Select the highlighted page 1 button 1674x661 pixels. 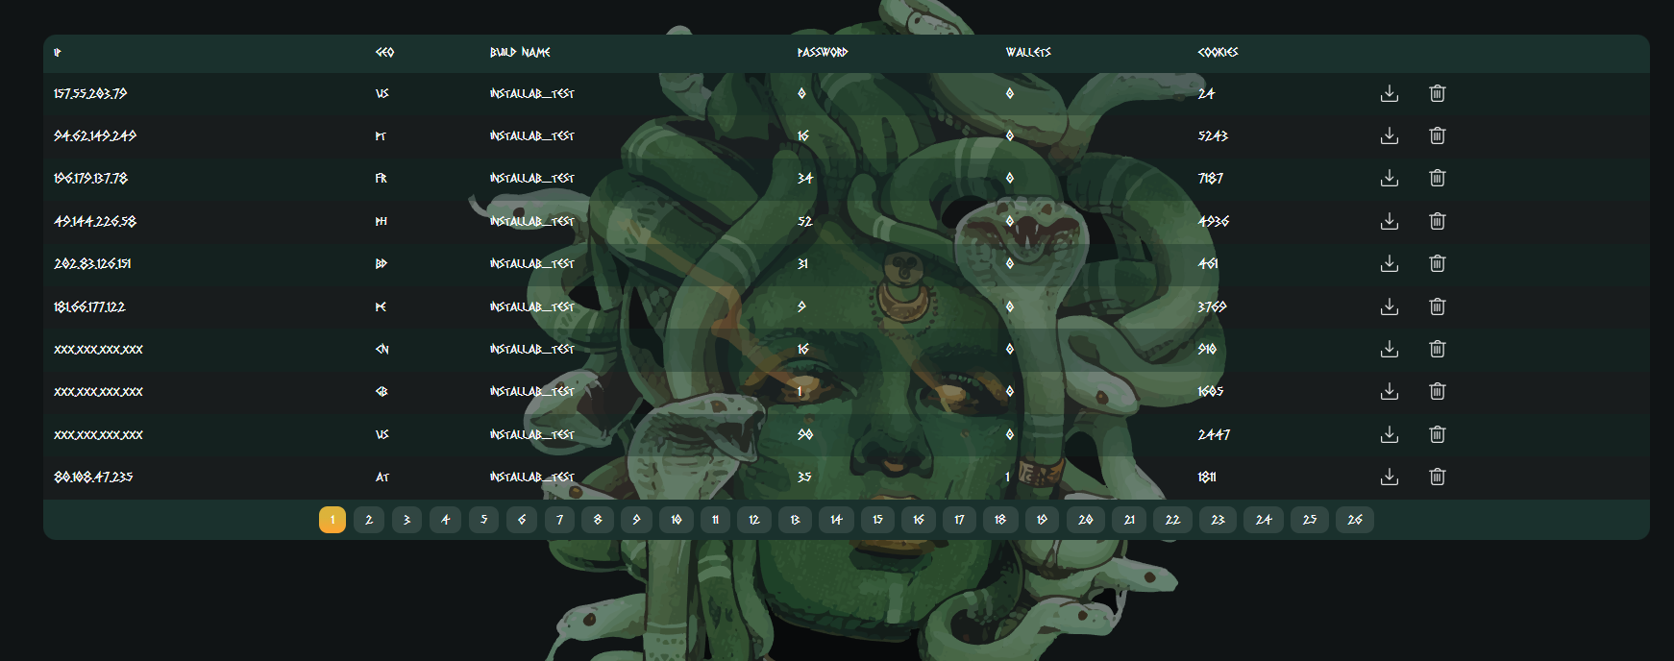click(x=332, y=520)
